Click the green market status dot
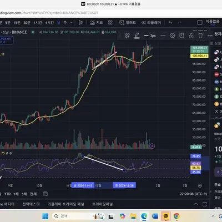This screenshot has width=222, height=222. 33,32
